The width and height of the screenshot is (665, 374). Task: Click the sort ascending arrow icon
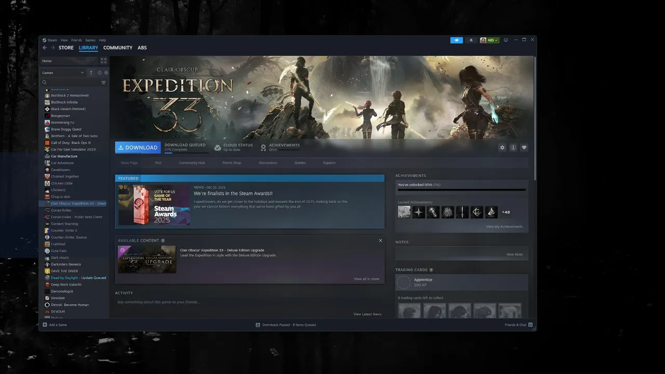pos(91,73)
